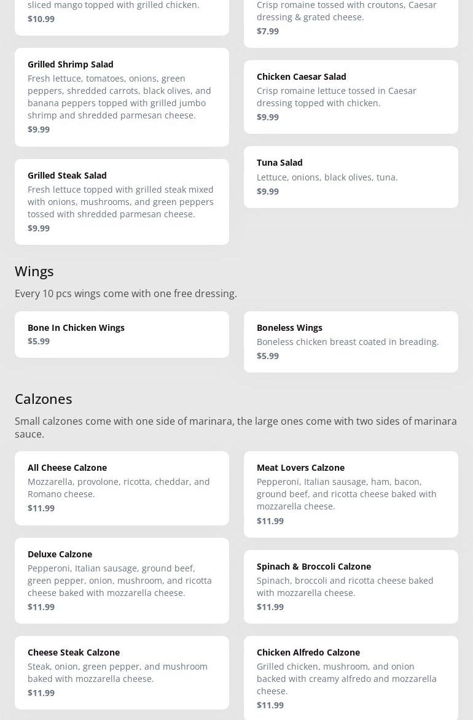Select the Cheese Steak Calzone
The image size is (473, 720).
click(x=122, y=673)
